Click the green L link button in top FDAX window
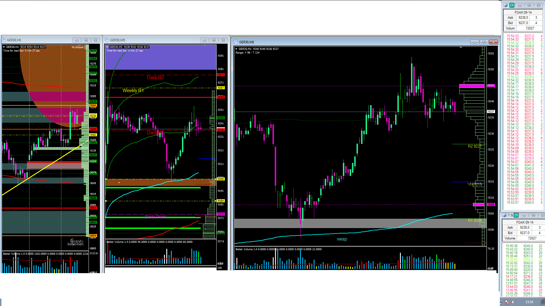This screenshot has width=545, height=306. coord(512,5)
